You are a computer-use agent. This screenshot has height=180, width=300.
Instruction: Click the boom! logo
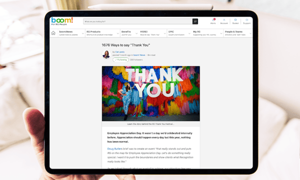(62, 21)
